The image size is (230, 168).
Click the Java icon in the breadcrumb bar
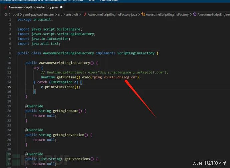click(85, 14)
